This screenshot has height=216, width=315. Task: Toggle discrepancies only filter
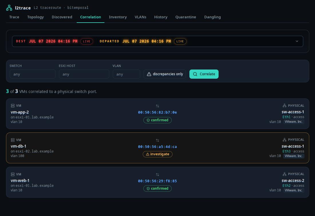click(x=165, y=74)
